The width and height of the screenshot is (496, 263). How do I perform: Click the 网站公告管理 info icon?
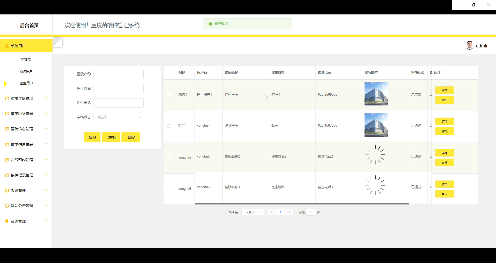(7, 206)
